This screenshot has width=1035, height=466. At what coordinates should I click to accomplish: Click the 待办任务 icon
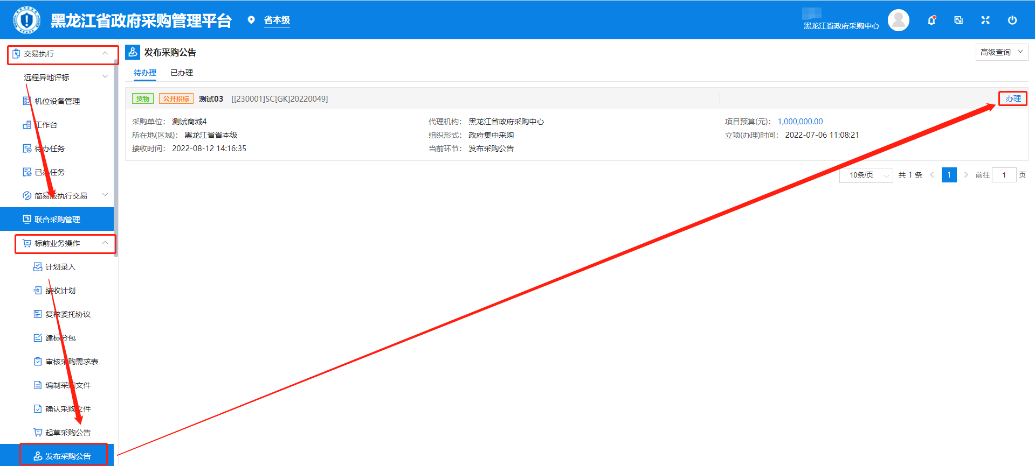point(27,149)
